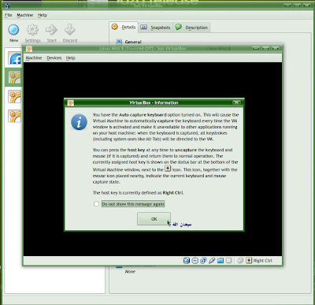Click shared folders status bar icon
This screenshot has height=305, width=315.
pyautogui.click(x=220, y=261)
